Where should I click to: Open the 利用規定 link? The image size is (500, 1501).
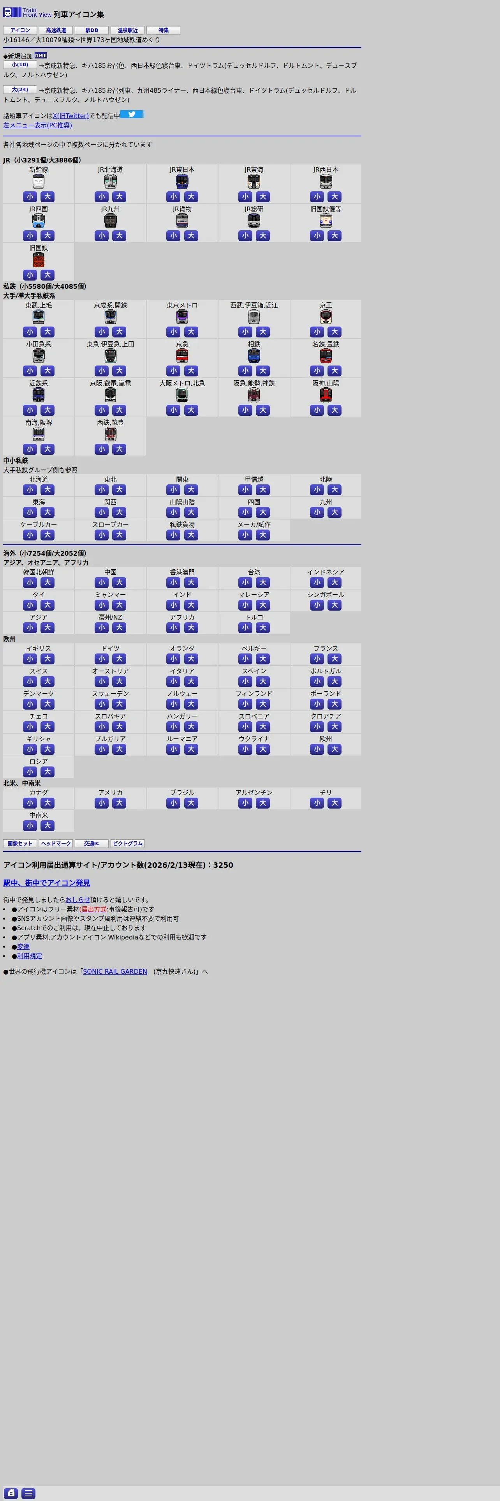(30, 955)
